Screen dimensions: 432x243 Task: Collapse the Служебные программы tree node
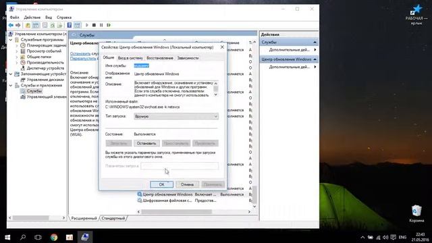click(x=11, y=40)
